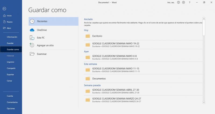215x114 pixels.
Task: Open the Imprimir page
Action: click(11, 62)
